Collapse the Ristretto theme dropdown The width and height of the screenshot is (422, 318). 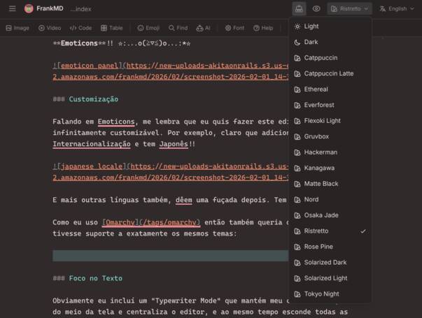pos(349,9)
